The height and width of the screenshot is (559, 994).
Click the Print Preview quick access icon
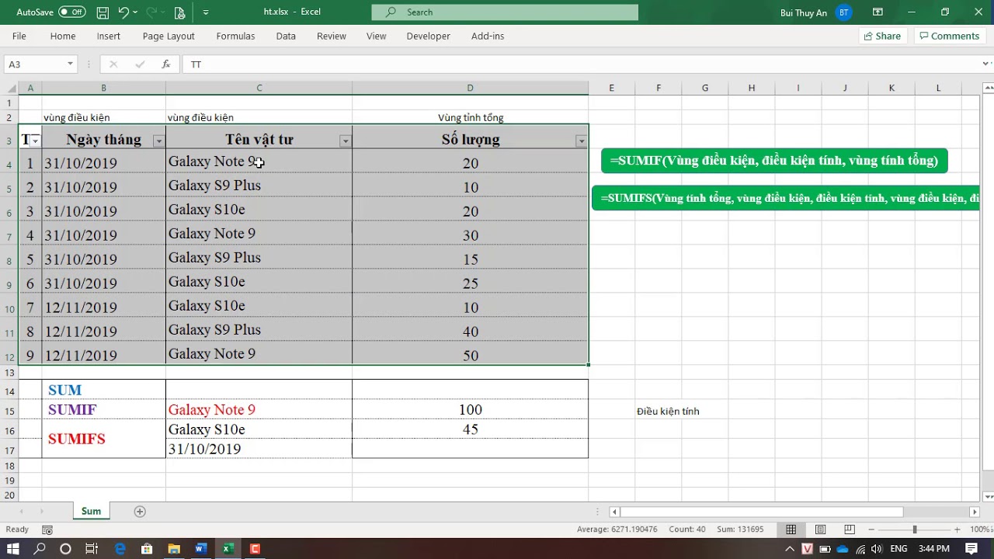tap(179, 12)
